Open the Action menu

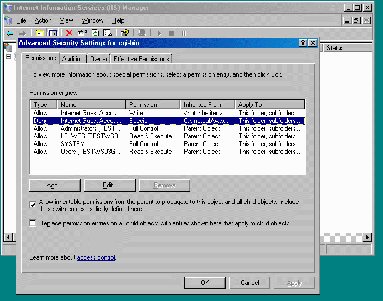[x=43, y=20]
